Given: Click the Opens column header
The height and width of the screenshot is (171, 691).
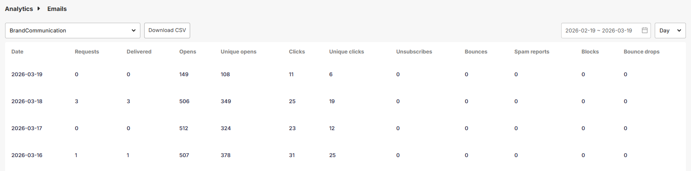Looking at the screenshot, I should 188,52.
